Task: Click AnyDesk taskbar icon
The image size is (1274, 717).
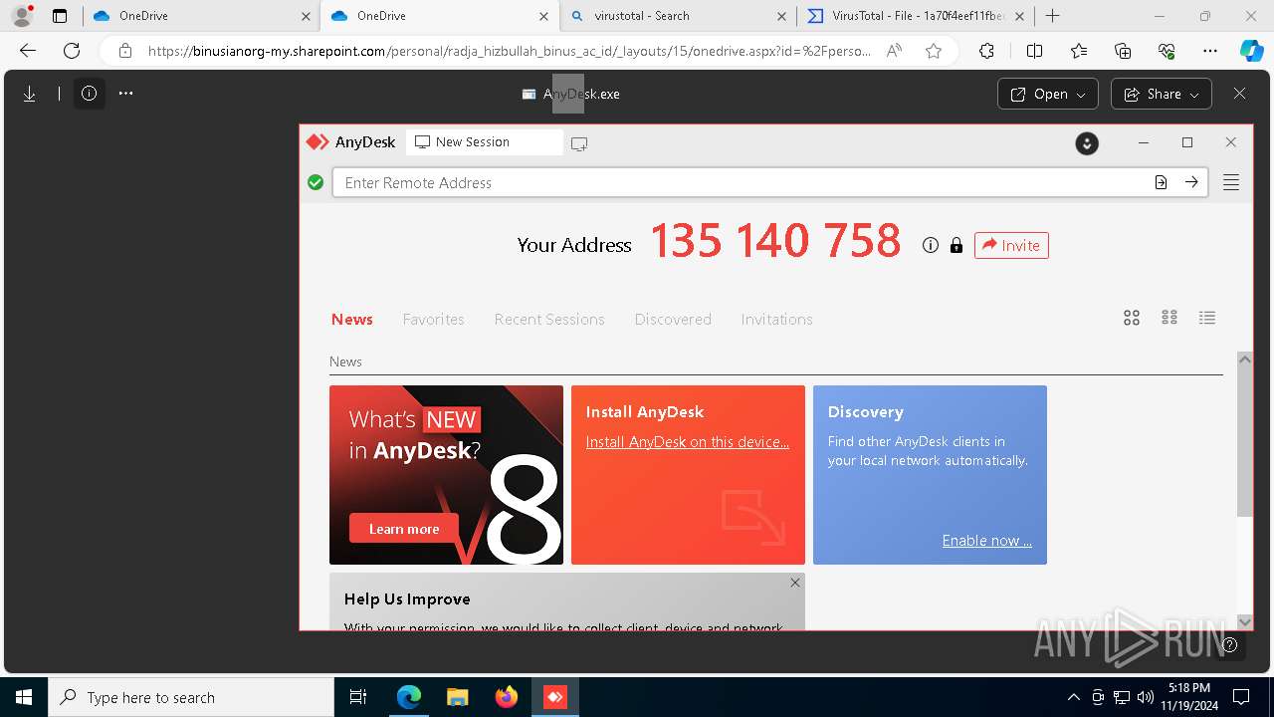Action: [554, 697]
